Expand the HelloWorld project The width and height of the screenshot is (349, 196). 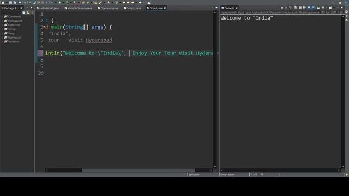click(x=2, y=21)
